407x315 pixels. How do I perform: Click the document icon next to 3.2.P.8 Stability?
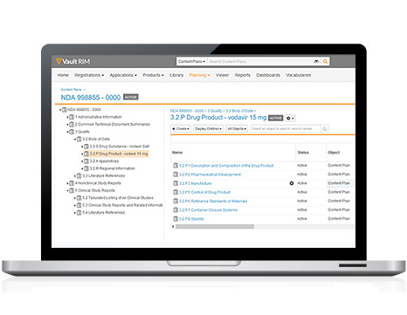[x=176, y=219]
